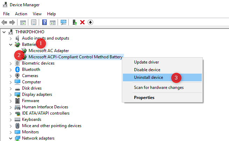Viewport: 229px width, 141px height.
Task: Click the Microsoft AC Adapter device icon
Action: pos(24,51)
